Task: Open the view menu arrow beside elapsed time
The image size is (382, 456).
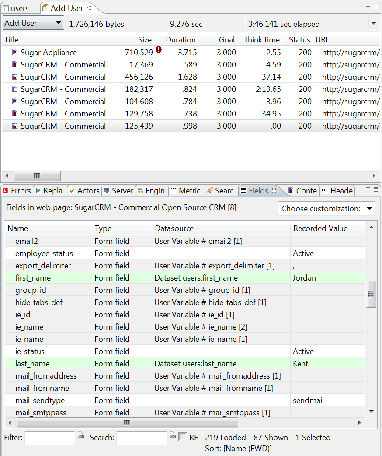Action: [x=374, y=23]
